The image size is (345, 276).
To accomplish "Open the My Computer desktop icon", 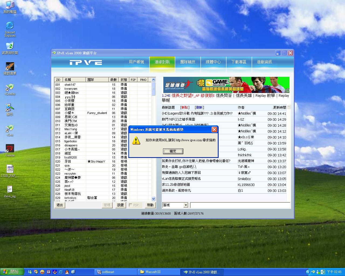I will 10,7.
